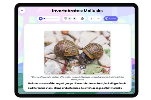Click the garden snails photo
Viewport: 151px width, 100px height.
click(x=77, y=52)
